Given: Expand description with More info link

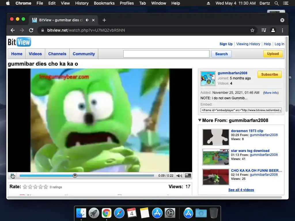Looking at the screenshot, I should pyautogui.click(x=271, y=93).
